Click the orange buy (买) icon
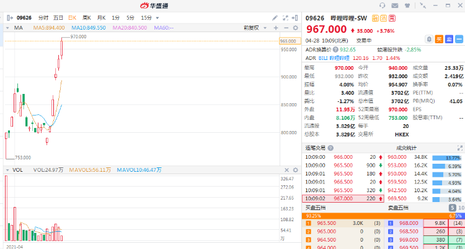465x249 pixels. [x=438, y=38]
